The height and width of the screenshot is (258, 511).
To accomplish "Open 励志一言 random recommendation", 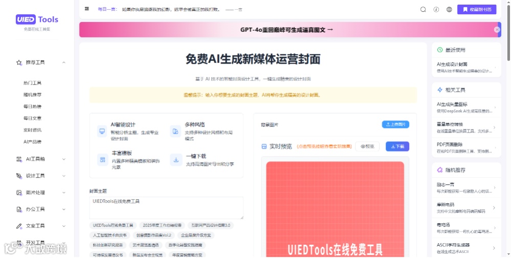I will tap(466, 187).
